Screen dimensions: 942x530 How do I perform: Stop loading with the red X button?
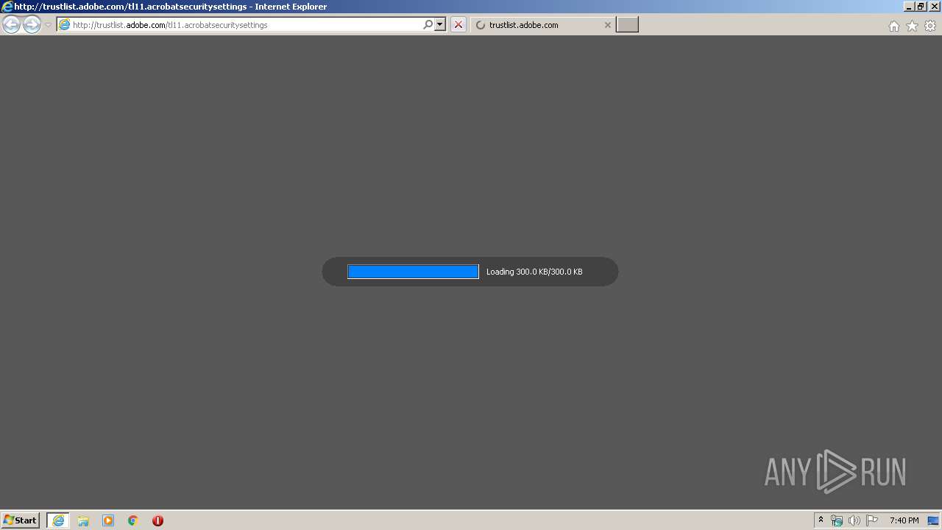[x=458, y=25]
